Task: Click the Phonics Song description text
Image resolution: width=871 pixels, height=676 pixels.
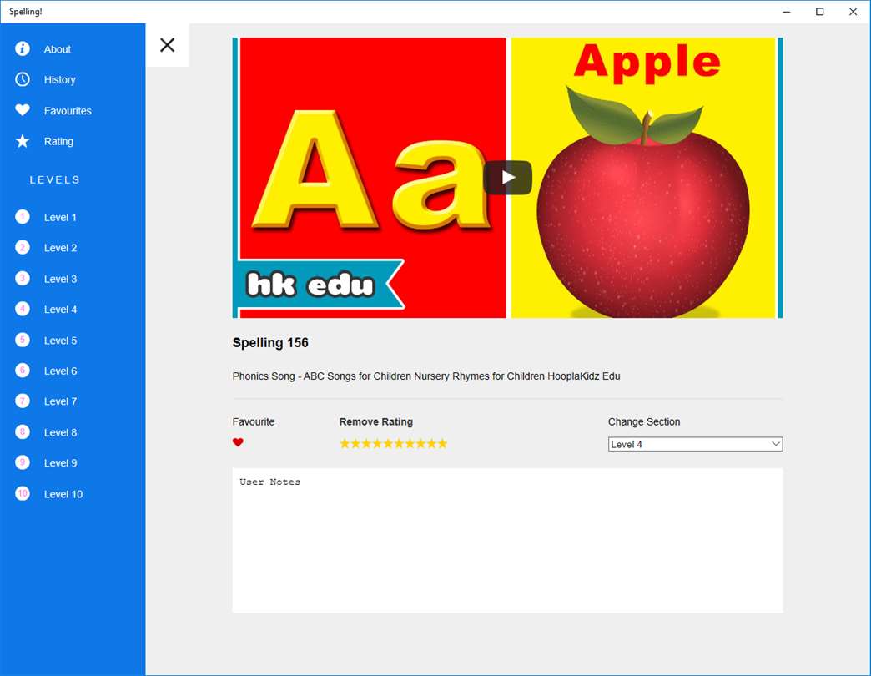Action: point(426,376)
